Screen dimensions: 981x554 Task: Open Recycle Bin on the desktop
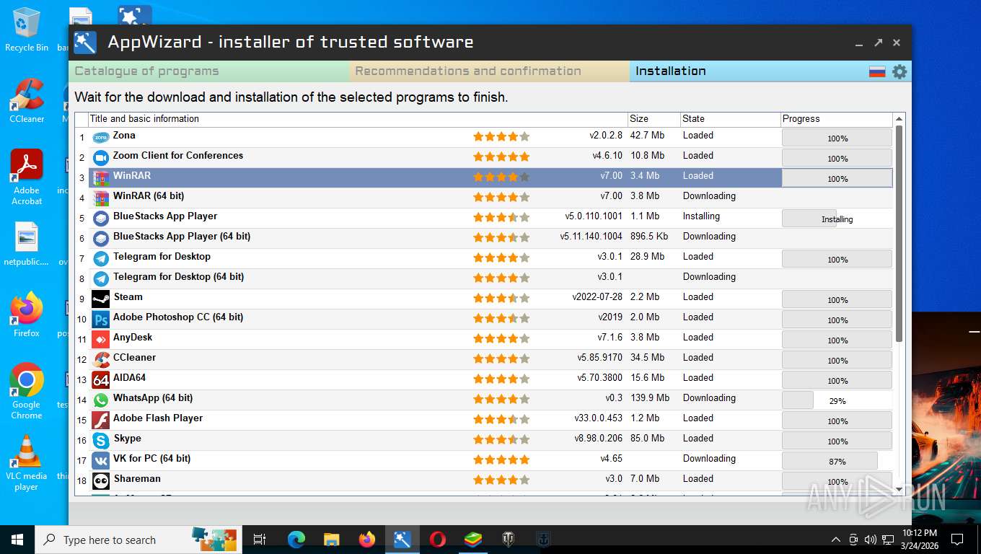27,30
